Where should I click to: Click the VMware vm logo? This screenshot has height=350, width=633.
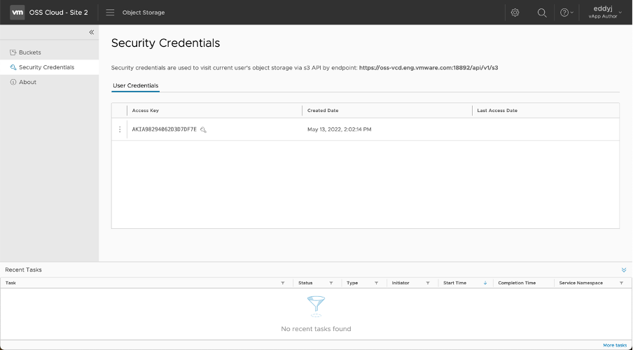coord(18,13)
